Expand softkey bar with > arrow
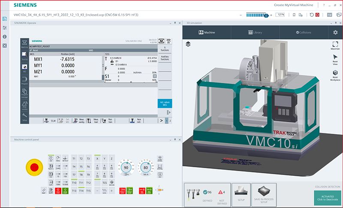This screenshot has width=343, height=208. 161,121
